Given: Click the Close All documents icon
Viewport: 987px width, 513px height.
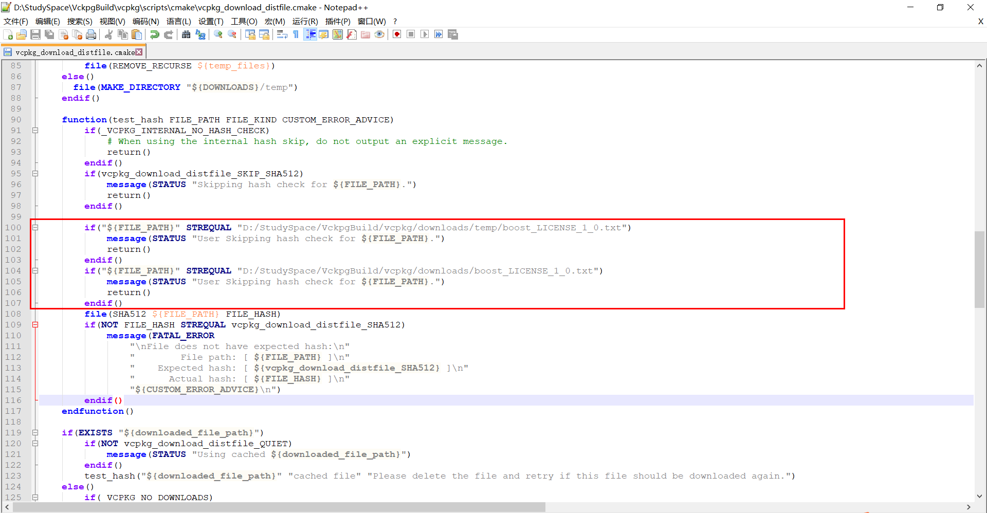Looking at the screenshot, I should point(78,34).
